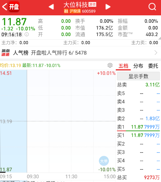Tap the 买1 price 11.87 row

[x=138, y=135]
